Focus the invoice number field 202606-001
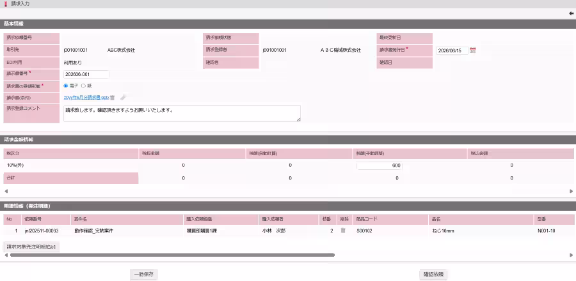 [x=86, y=74]
